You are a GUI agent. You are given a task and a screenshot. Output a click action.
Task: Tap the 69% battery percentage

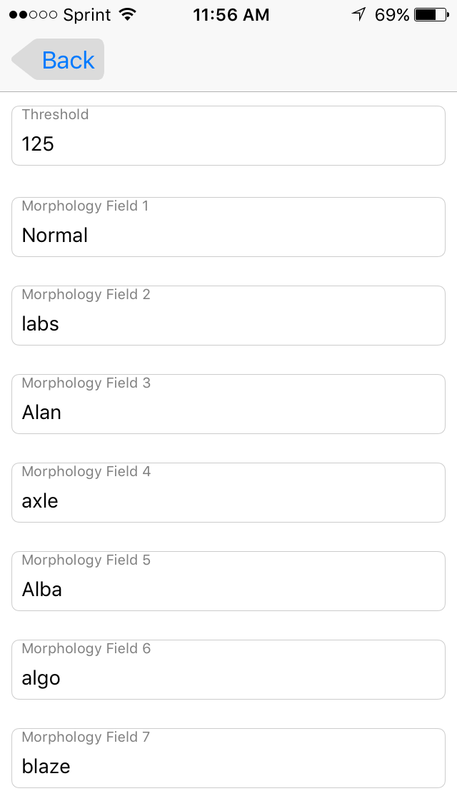pos(392,14)
